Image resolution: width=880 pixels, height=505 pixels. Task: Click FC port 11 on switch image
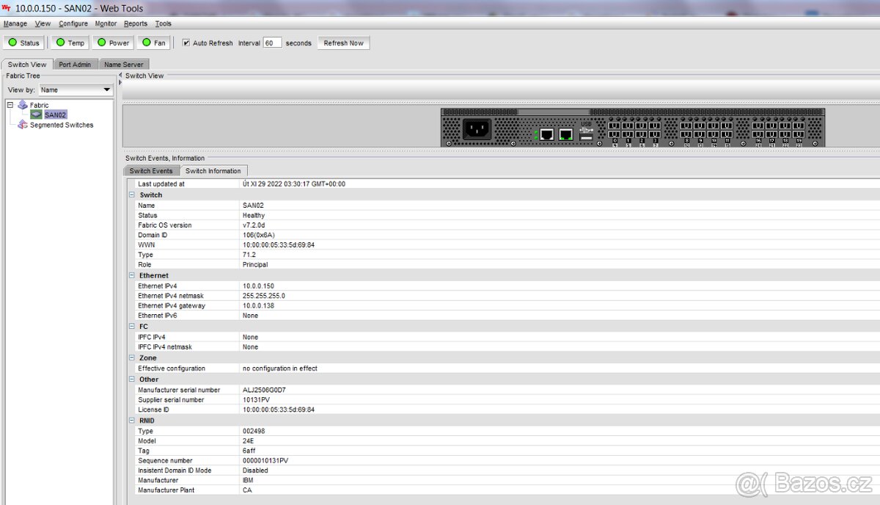(727, 126)
